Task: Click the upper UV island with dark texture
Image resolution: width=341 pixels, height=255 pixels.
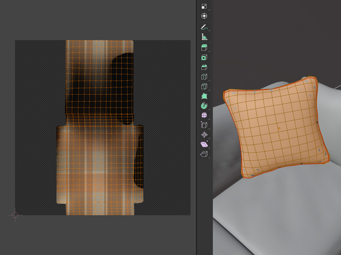Action: pyautogui.click(x=99, y=77)
